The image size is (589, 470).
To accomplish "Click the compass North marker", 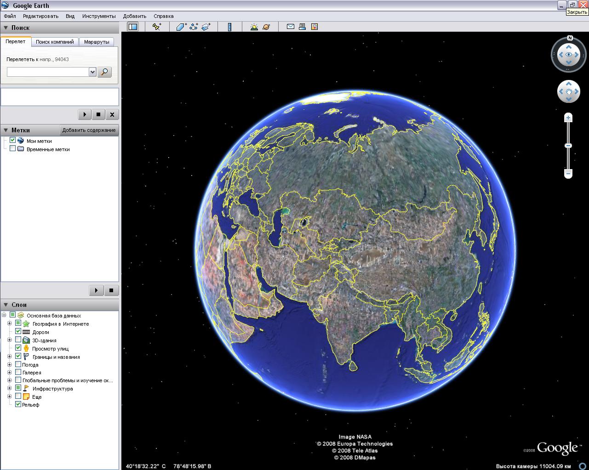I will 570,38.
